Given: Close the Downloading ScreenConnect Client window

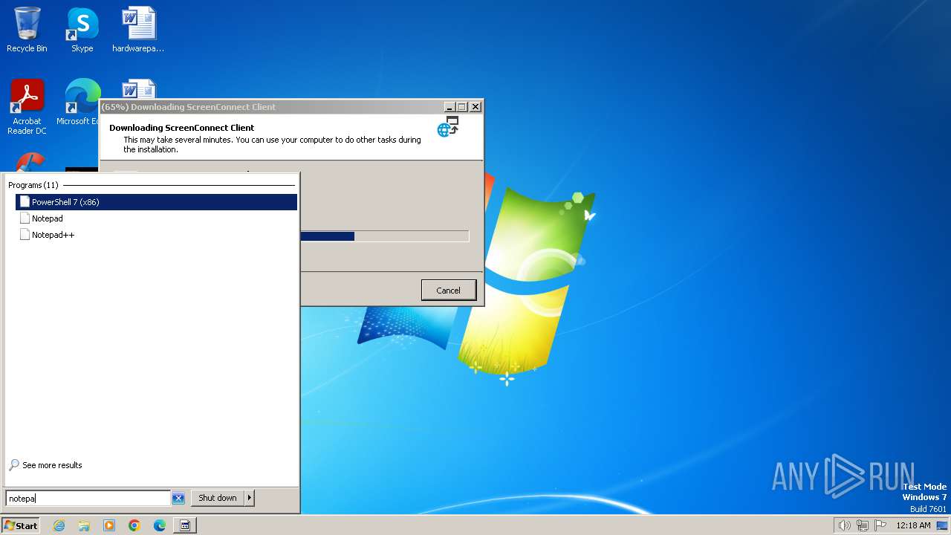Looking at the screenshot, I should [x=475, y=107].
